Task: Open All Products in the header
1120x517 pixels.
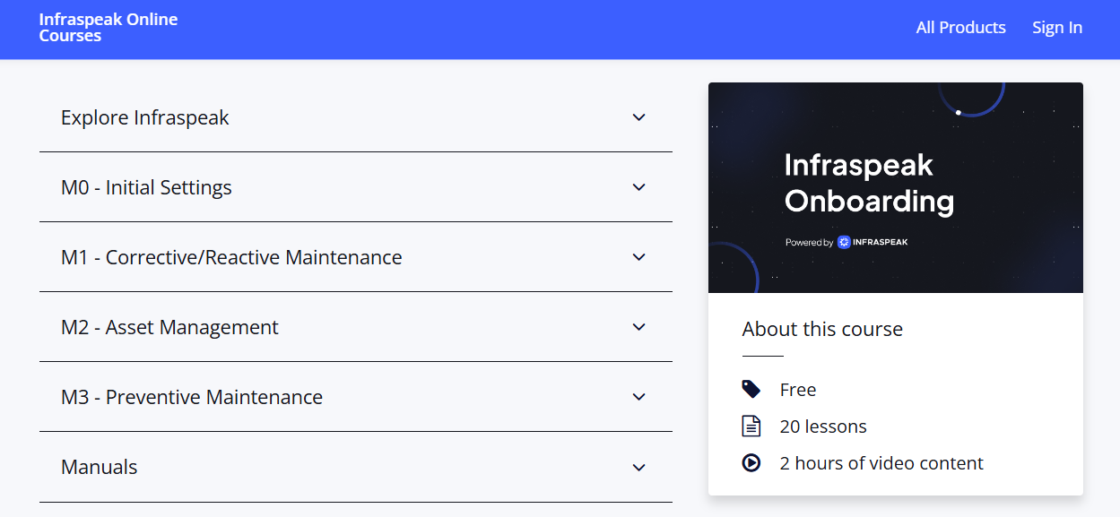Action: click(x=960, y=28)
